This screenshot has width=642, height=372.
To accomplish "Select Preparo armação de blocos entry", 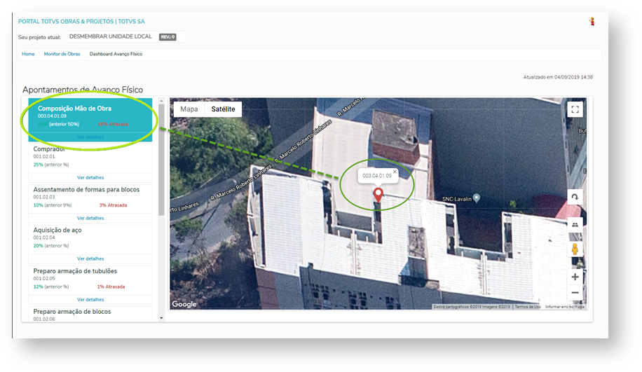I will click(x=90, y=315).
